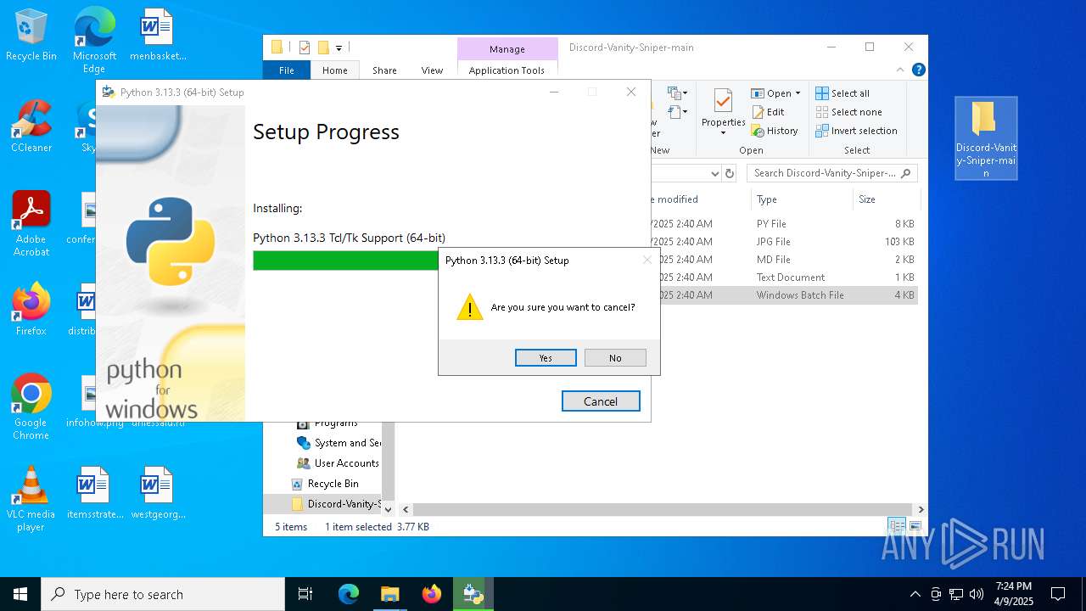Click Select all in the ribbon
Image resolution: width=1086 pixels, height=611 pixels.
[x=842, y=93]
